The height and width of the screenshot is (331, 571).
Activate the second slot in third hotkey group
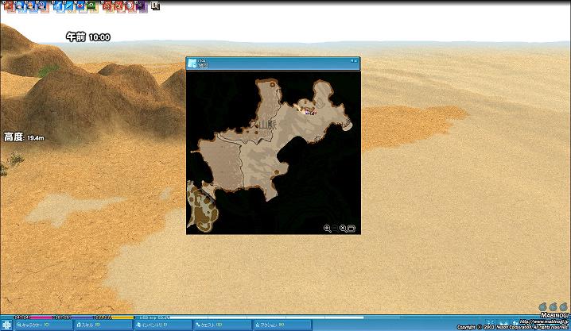pyautogui.click(x=118, y=6)
